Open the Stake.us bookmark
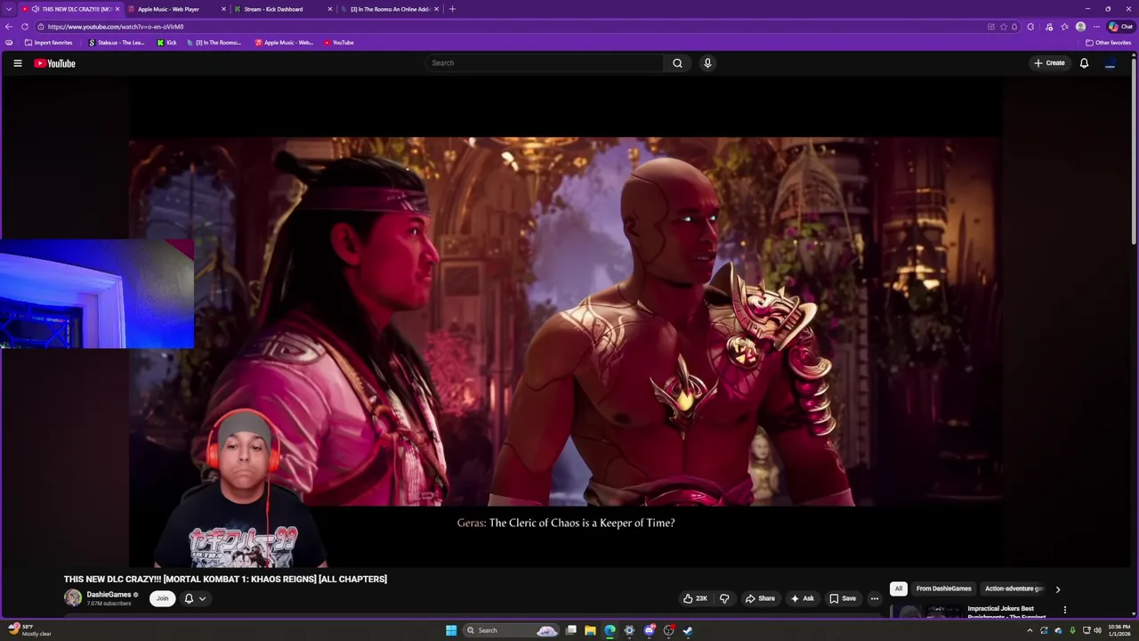Screen dimensions: 1139x641 (117, 43)
